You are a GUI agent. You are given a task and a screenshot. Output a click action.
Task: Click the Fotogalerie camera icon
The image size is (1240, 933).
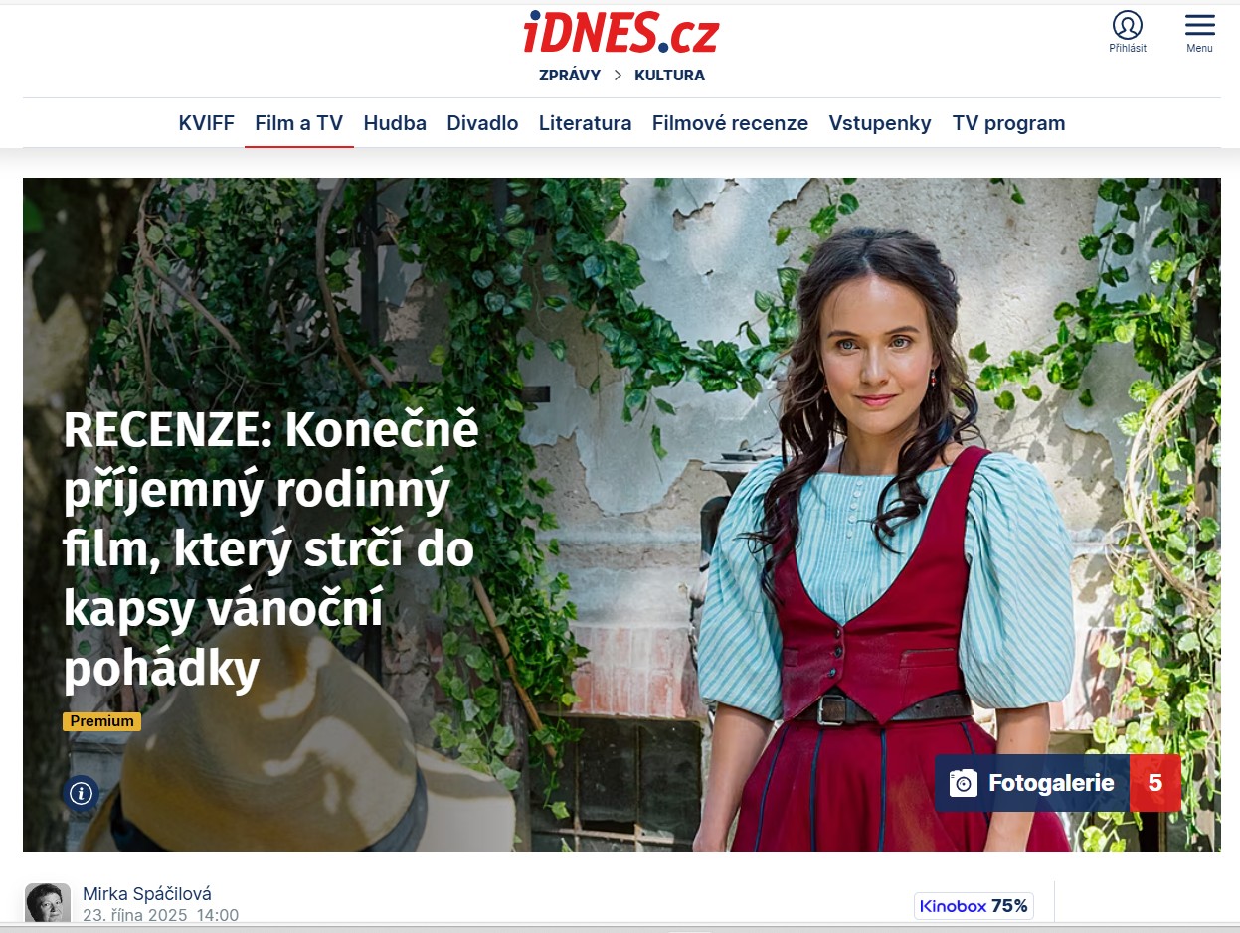pyautogui.click(x=963, y=783)
